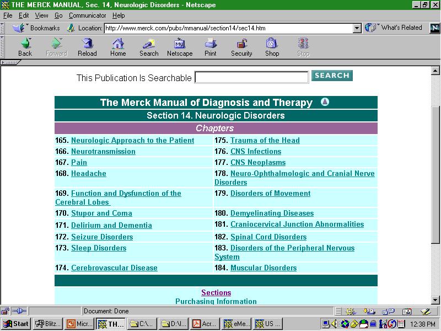Follow the Seizure Disorders link
The width and height of the screenshot is (441, 331).
102,237
